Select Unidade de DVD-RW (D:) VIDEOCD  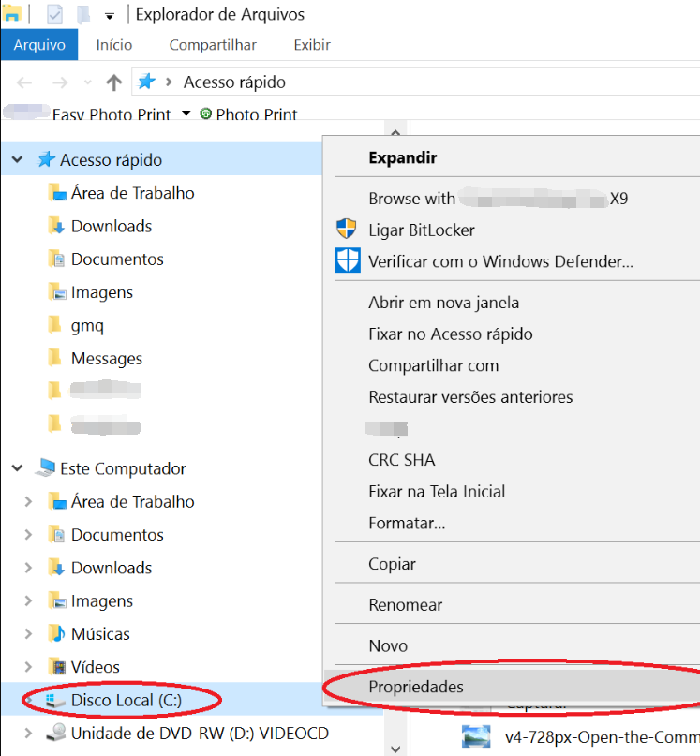point(200,734)
